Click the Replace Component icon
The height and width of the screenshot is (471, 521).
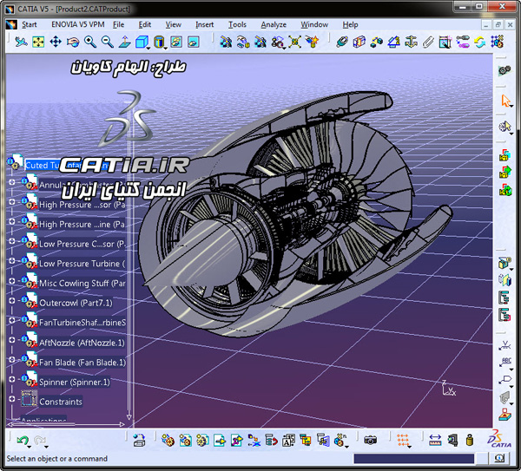[254, 441]
